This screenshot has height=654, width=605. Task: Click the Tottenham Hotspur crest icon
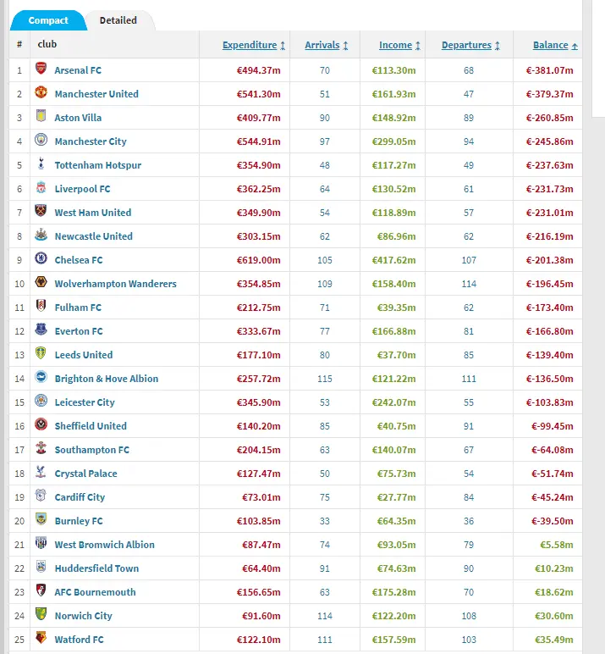coord(41,164)
